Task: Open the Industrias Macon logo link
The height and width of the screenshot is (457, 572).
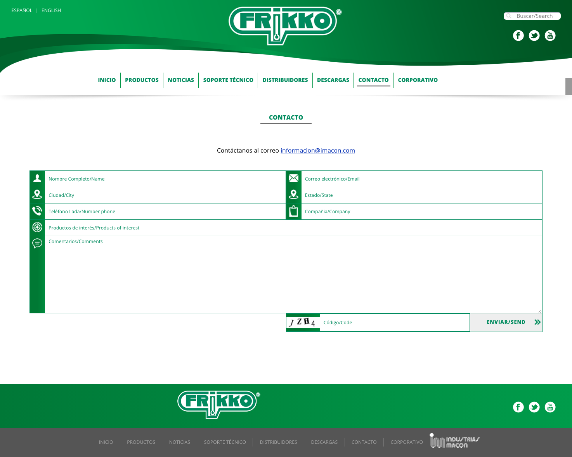Action: pos(454,441)
